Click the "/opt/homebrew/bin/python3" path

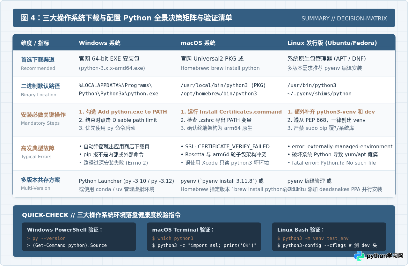point(219,94)
